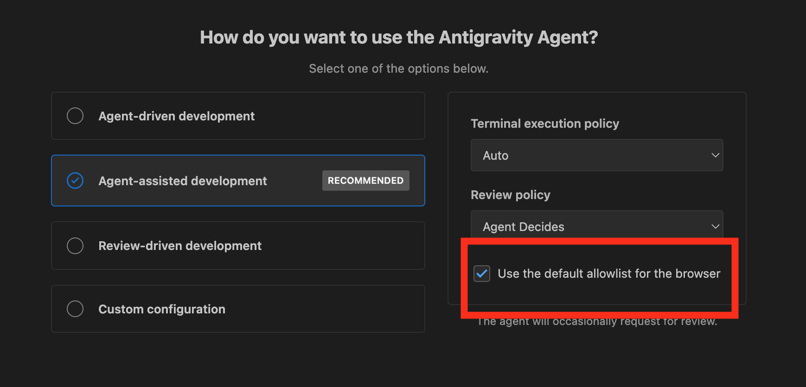Screen dimensions: 806x387
Task: Click the "Select one of the options below" subtitle
Action: tap(399, 68)
